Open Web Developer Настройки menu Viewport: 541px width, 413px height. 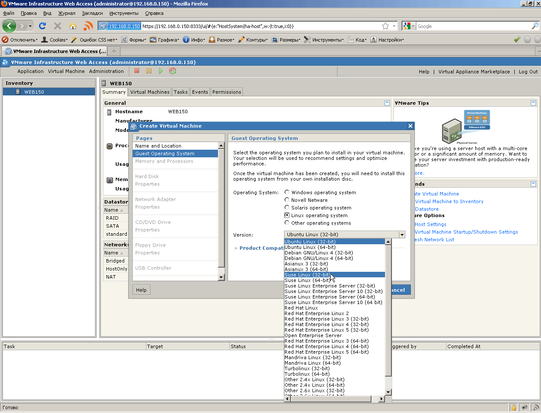(387, 39)
